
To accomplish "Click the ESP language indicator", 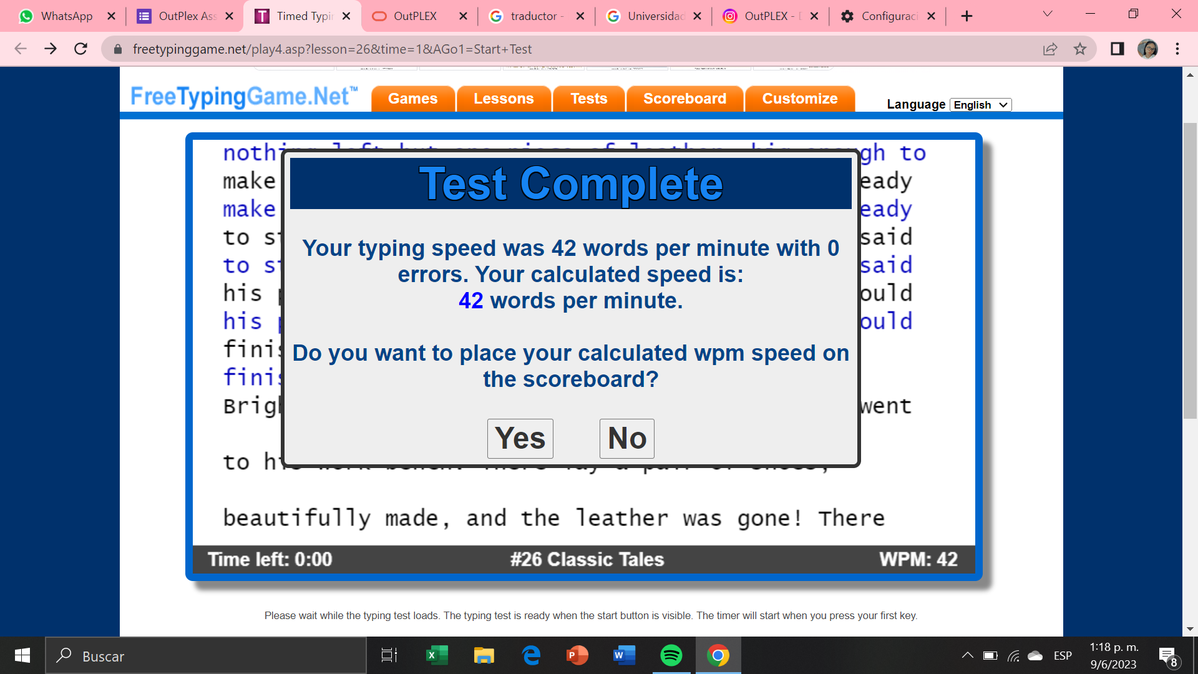I will (1063, 655).
